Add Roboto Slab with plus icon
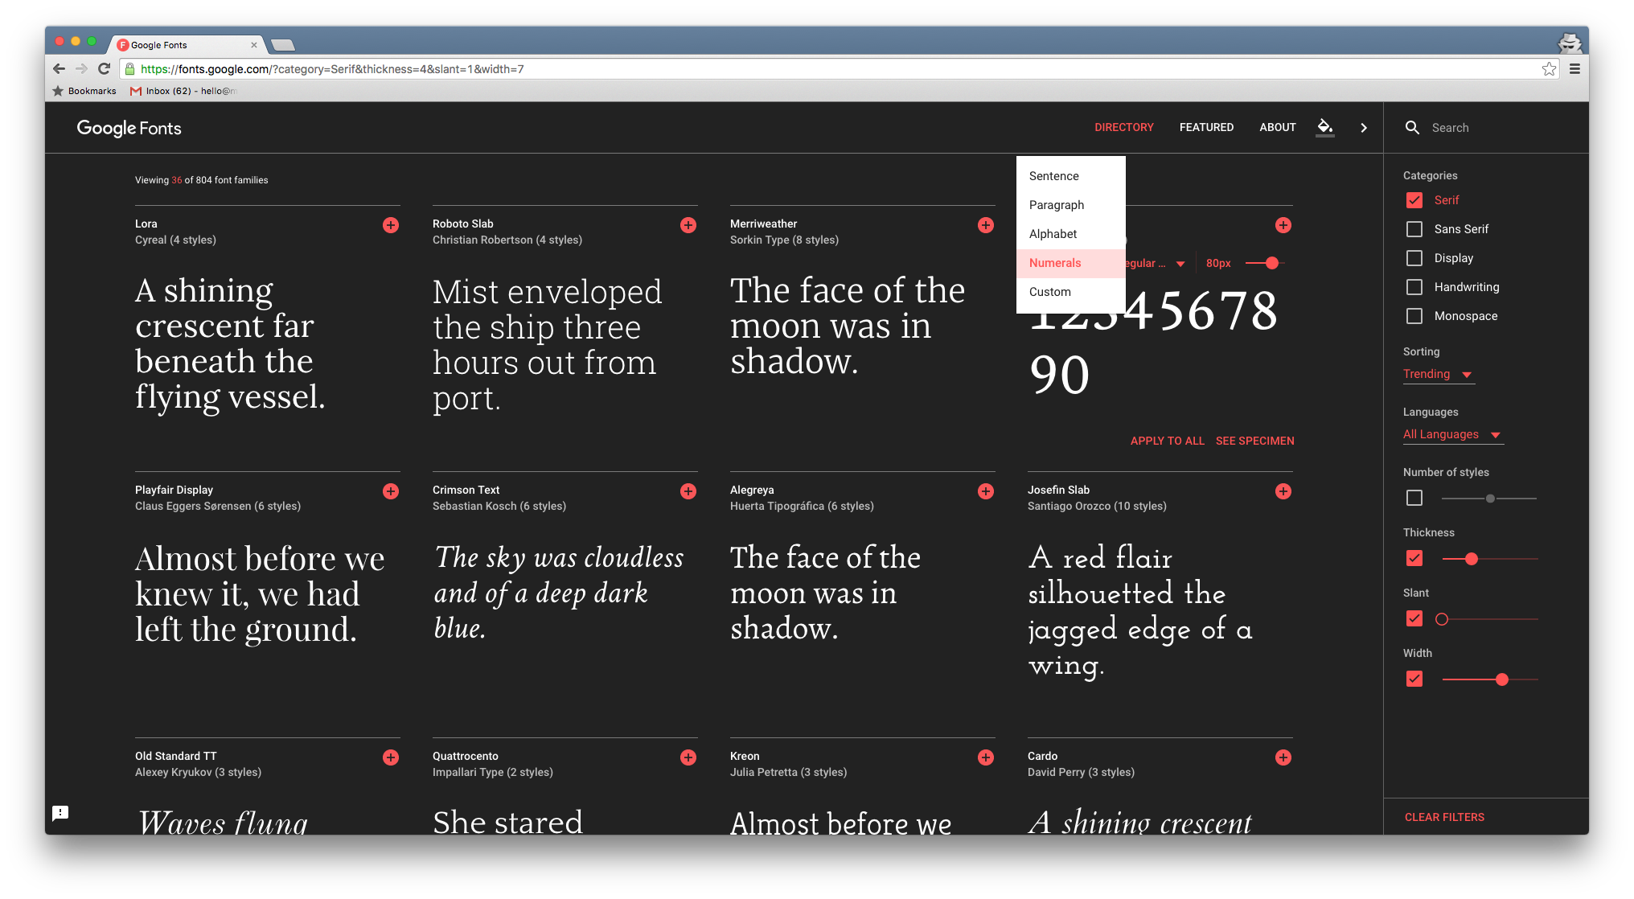Viewport: 1634px width, 899px height. pyautogui.click(x=688, y=225)
